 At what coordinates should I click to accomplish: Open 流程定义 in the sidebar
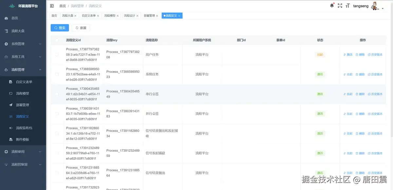point(23,116)
